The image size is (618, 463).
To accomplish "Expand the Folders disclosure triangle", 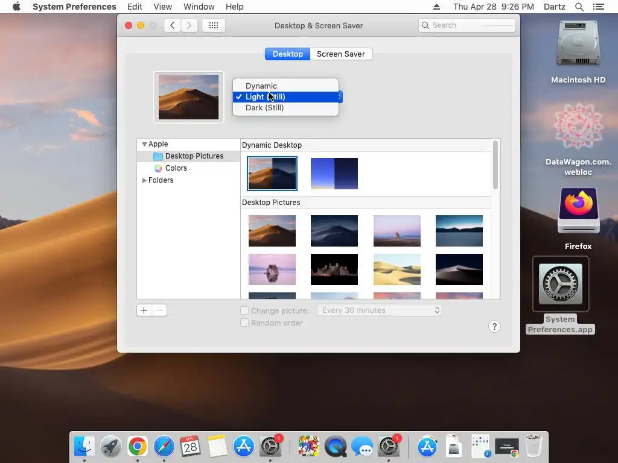I will coord(144,180).
